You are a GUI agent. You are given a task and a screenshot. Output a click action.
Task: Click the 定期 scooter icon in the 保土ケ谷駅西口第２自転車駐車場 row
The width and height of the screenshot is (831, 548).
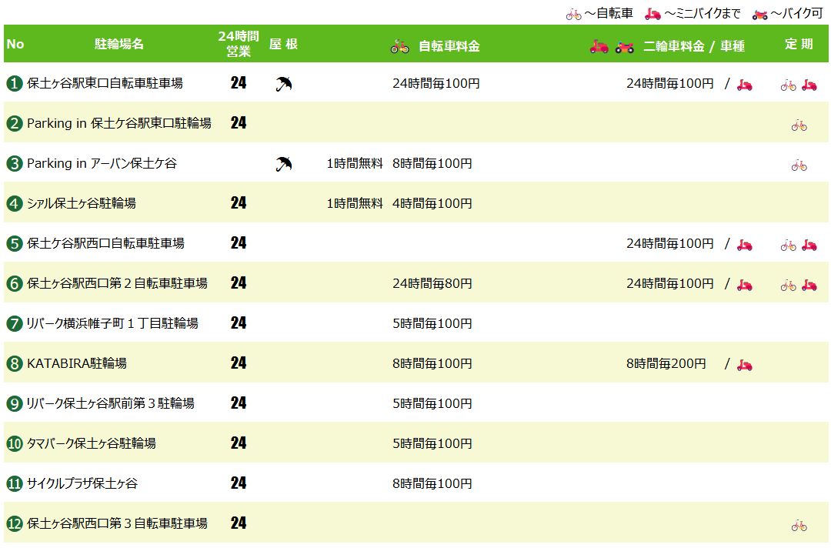[809, 285]
